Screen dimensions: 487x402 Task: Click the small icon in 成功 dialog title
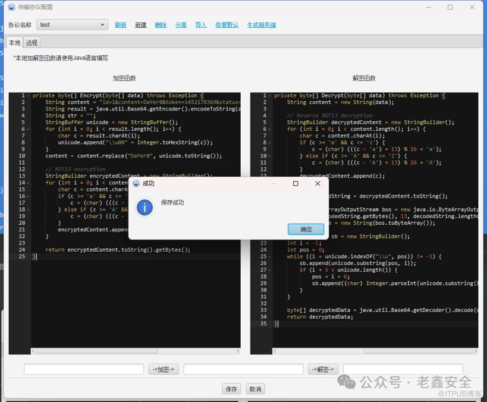pyautogui.click(x=136, y=184)
